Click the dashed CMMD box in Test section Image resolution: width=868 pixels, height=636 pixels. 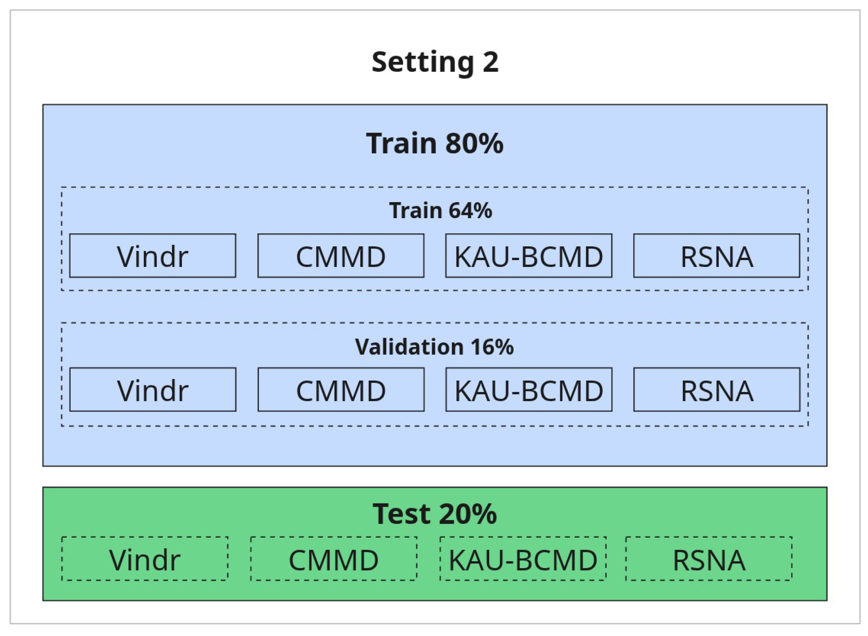(333, 559)
